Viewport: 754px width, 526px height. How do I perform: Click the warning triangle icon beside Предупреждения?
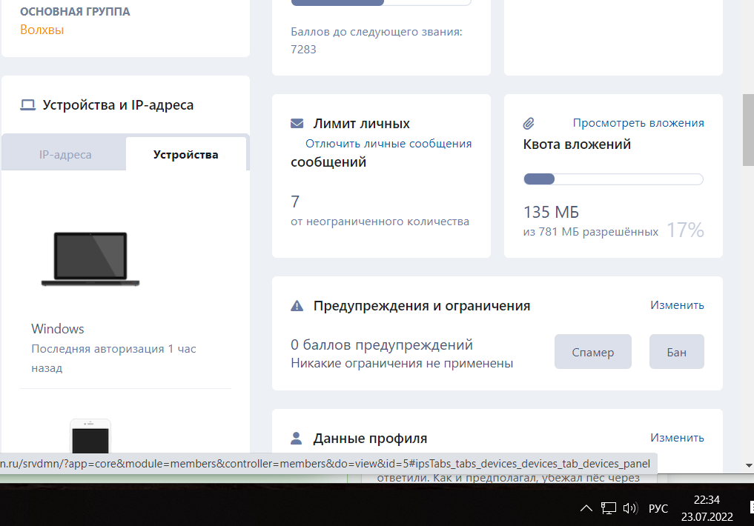pos(297,305)
